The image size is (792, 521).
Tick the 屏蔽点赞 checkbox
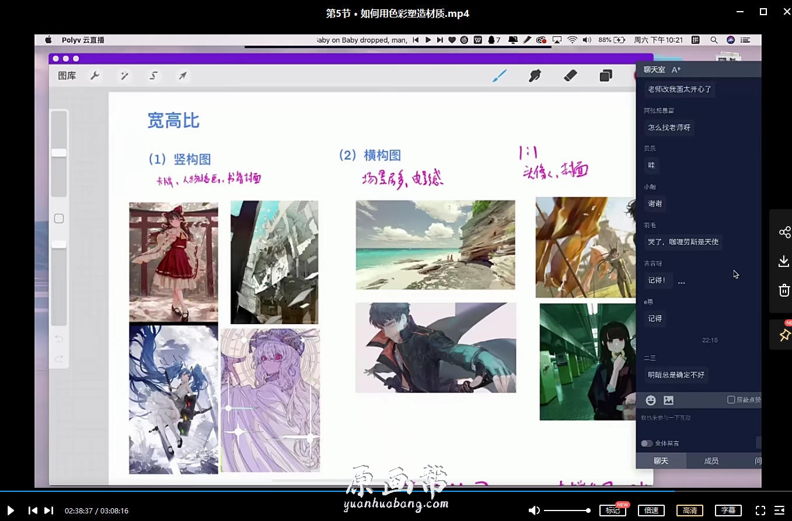pyautogui.click(x=731, y=400)
